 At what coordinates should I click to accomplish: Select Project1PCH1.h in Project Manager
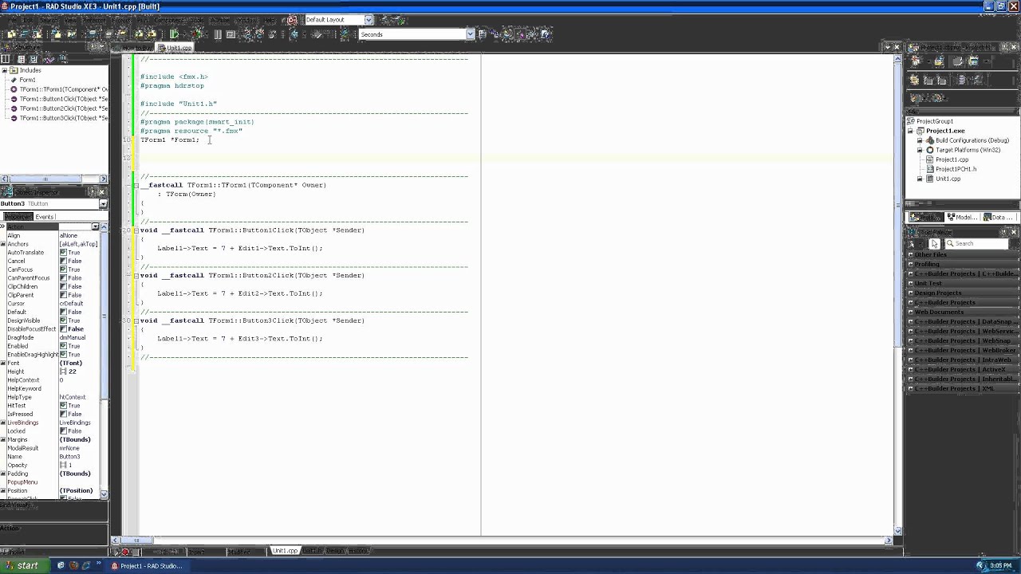956,169
